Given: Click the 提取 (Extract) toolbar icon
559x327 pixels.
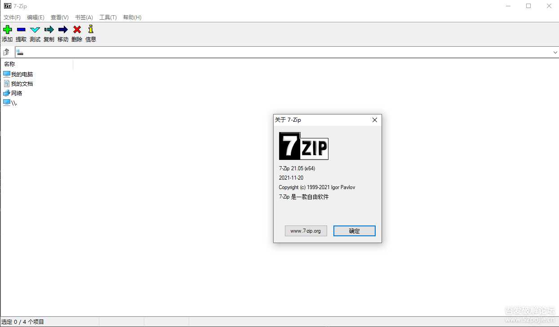Looking at the screenshot, I should 21,32.
